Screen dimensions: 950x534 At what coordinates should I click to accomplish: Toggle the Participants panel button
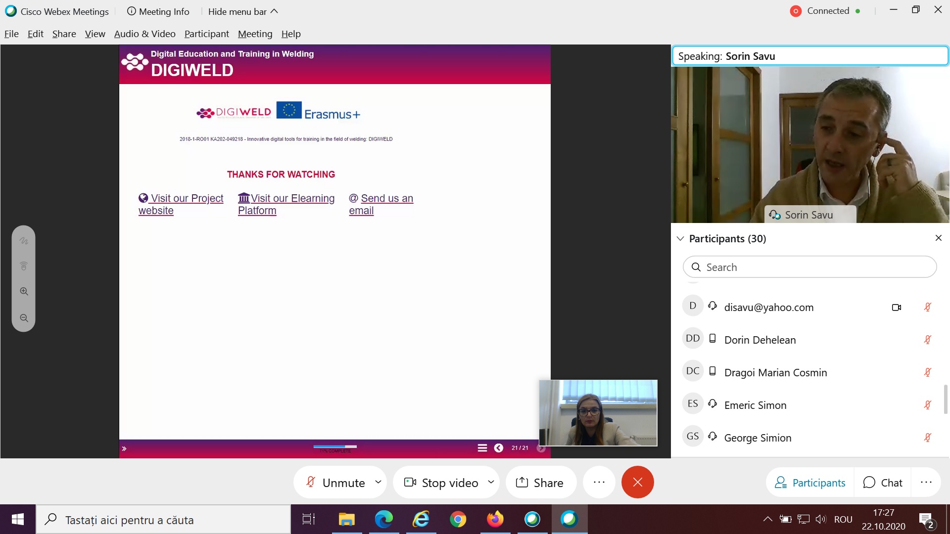pyautogui.click(x=810, y=483)
